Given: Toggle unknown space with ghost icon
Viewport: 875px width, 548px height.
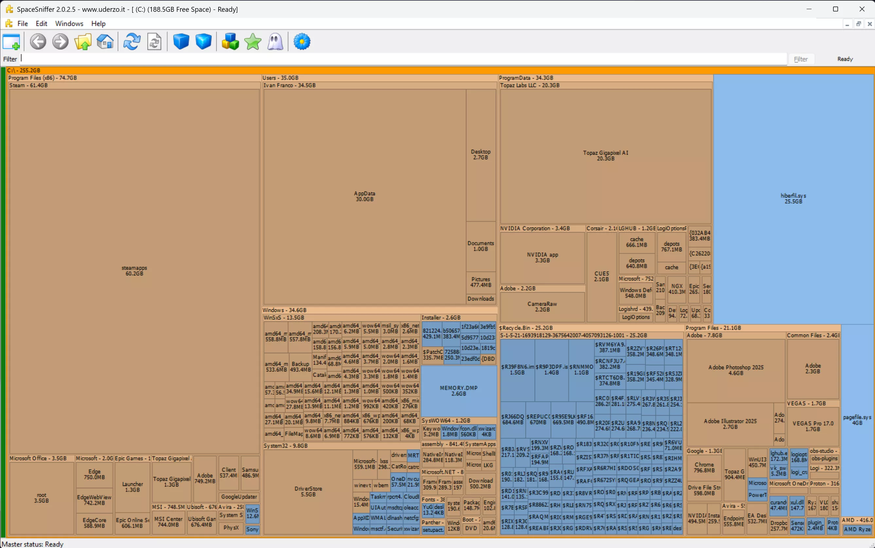Looking at the screenshot, I should [x=275, y=42].
